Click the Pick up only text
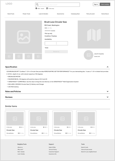The height and width of the screenshot is (161, 115). point(48,33)
